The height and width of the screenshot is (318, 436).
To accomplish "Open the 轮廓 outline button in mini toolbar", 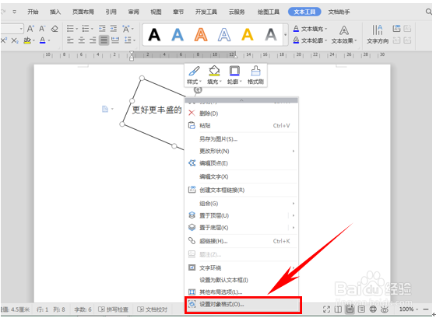I will (x=234, y=75).
